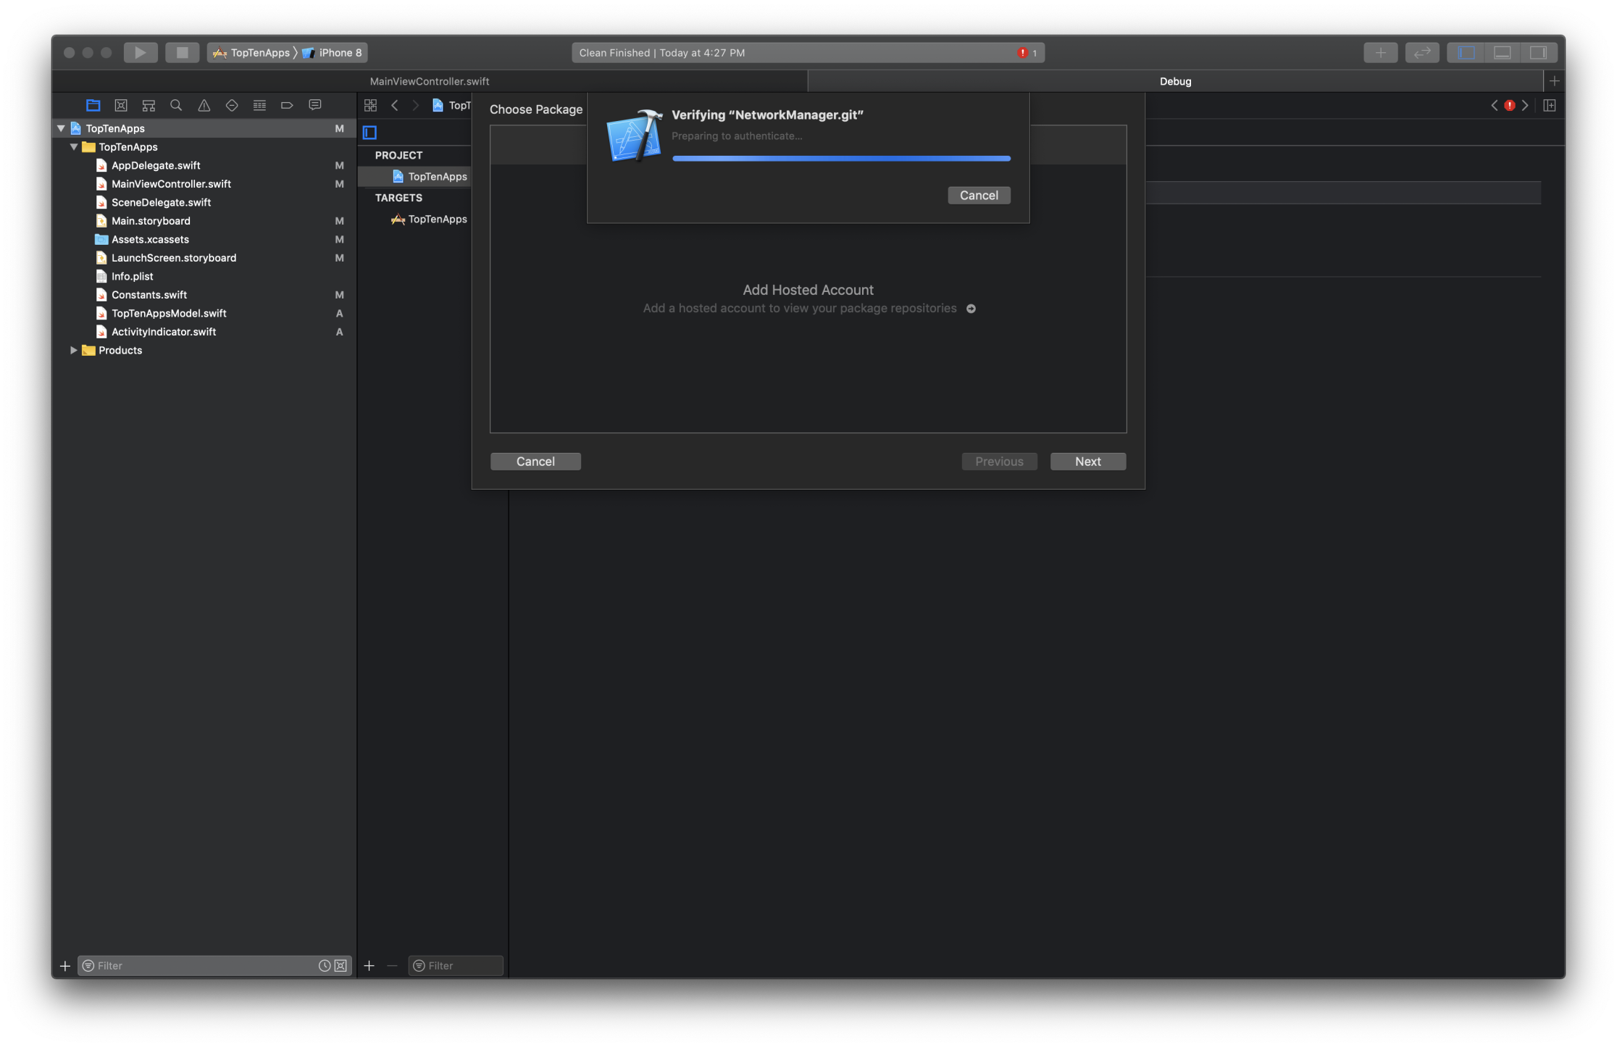This screenshot has width=1617, height=1047.
Task: Toggle the inspectors panel visibility
Action: [1537, 52]
